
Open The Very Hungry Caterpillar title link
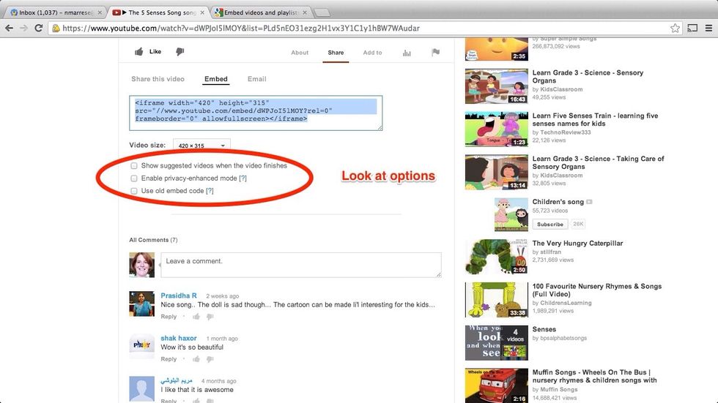click(x=577, y=244)
